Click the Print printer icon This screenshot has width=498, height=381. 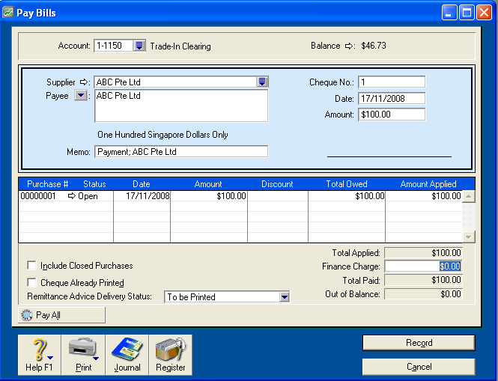(x=84, y=355)
